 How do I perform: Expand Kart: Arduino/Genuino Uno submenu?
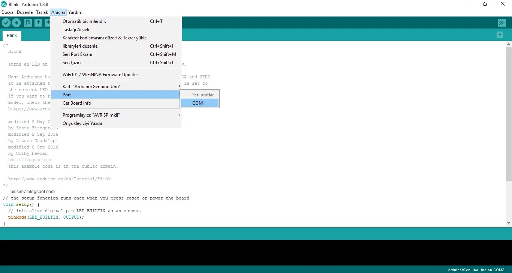coord(116,87)
